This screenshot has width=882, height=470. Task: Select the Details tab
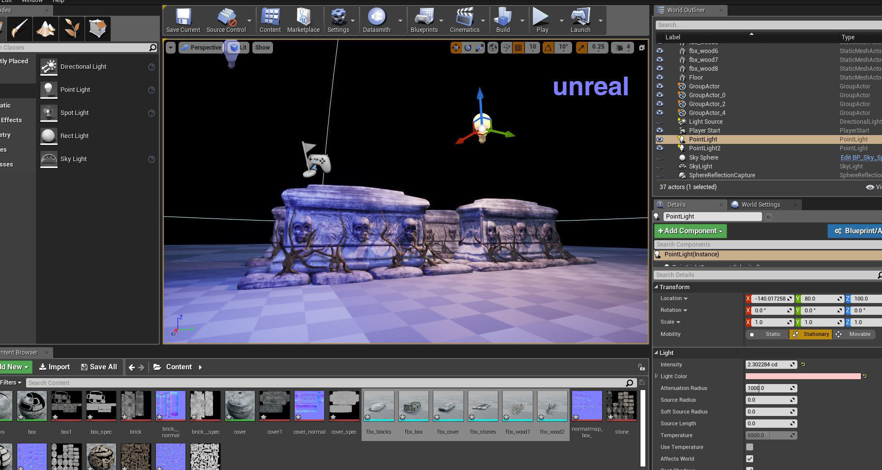(676, 205)
